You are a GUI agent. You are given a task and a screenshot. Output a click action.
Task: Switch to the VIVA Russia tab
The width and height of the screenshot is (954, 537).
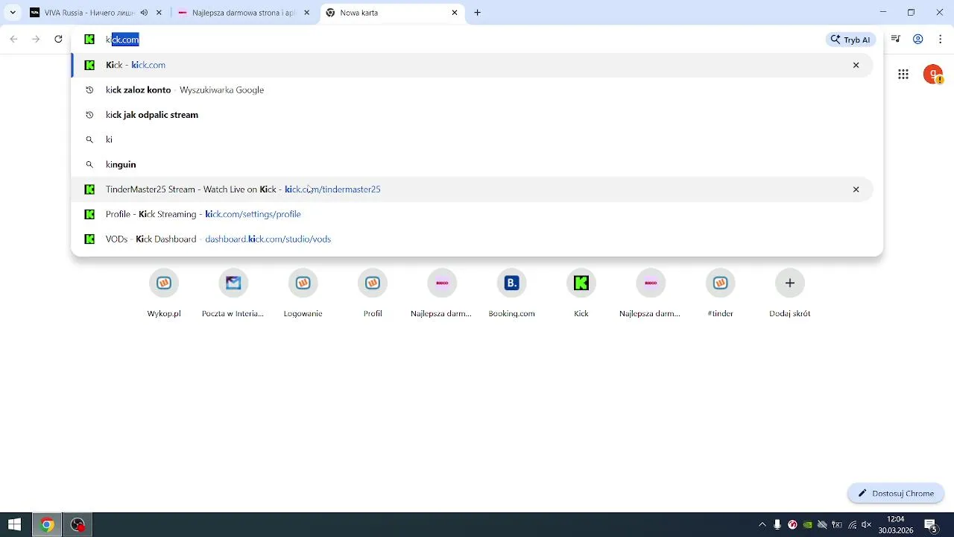pyautogui.click(x=97, y=13)
